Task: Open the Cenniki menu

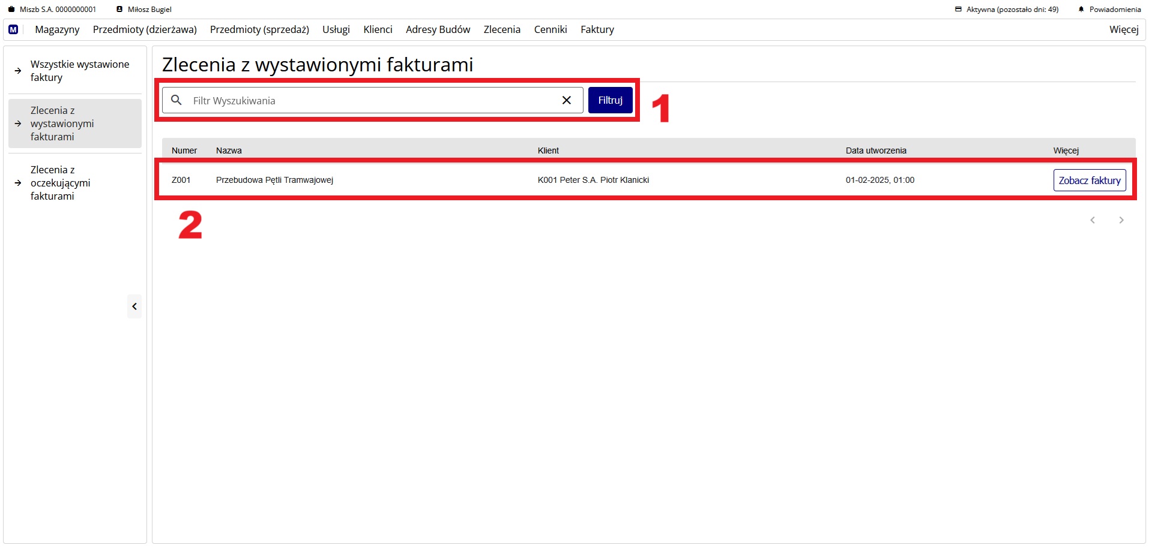Action: 550,29
